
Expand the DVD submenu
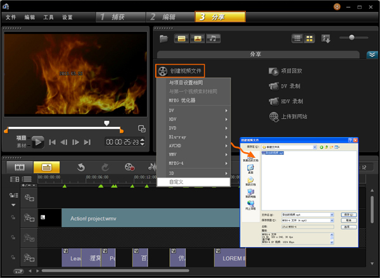[194, 128]
